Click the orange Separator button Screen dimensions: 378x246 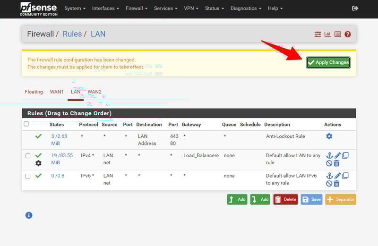pyautogui.click(x=341, y=200)
